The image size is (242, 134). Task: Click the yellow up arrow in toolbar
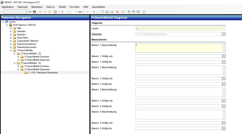pyautogui.click(x=49, y=12)
